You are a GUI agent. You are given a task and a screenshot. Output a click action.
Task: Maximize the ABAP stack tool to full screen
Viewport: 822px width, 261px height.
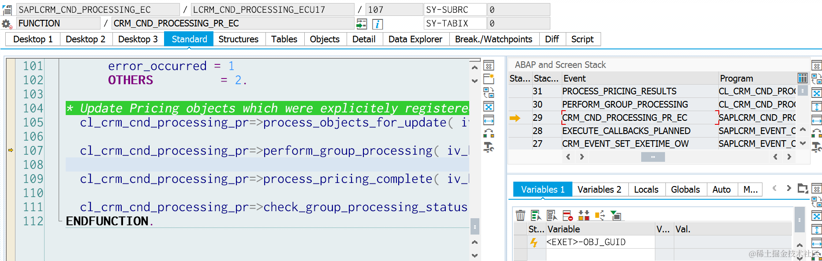click(817, 93)
